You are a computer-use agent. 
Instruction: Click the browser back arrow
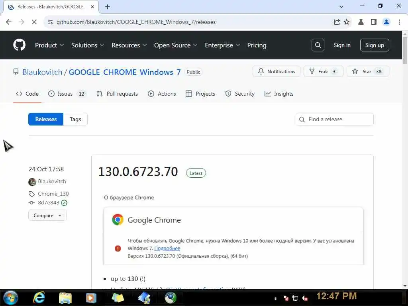coord(9,22)
